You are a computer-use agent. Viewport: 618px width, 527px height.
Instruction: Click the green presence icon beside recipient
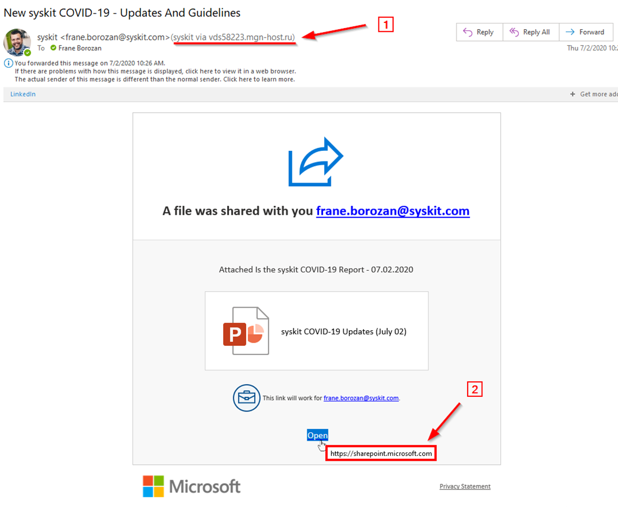[53, 48]
